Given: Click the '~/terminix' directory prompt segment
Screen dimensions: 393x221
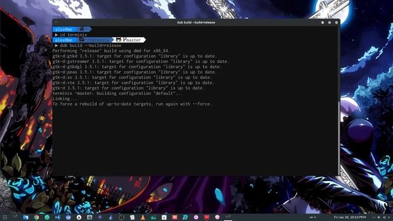Looking at the screenshot, I should 94,40.
